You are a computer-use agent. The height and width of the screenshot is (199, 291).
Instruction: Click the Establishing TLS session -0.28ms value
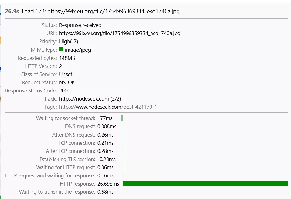[x=106, y=159]
